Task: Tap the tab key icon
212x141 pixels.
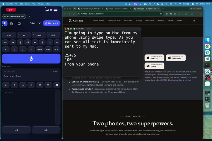Action: point(13,43)
